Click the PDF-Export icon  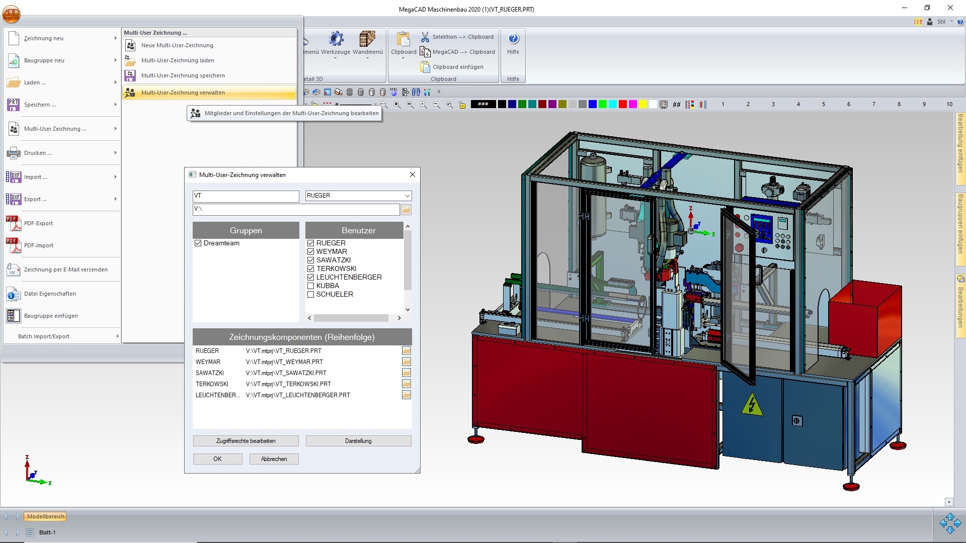(x=14, y=223)
